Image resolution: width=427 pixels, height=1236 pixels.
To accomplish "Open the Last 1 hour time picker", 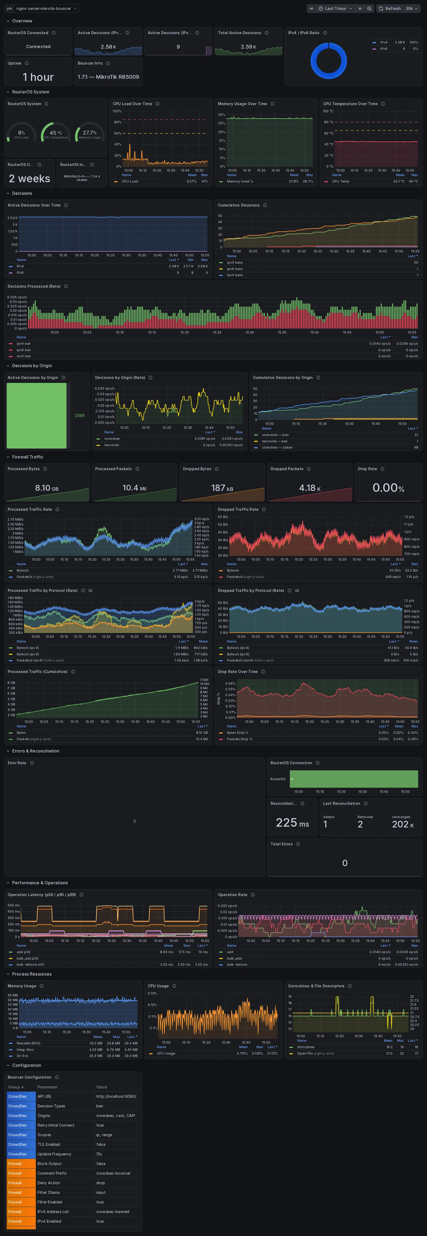I will click(335, 9).
